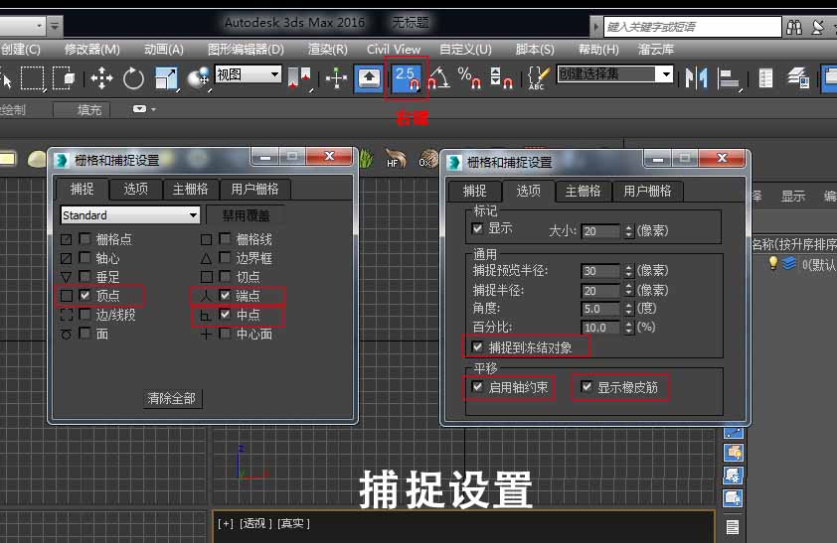Click the 捕捉半径 value field
Image resolution: width=837 pixels, height=543 pixels.
pyautogui.click(x=600, y=291)
